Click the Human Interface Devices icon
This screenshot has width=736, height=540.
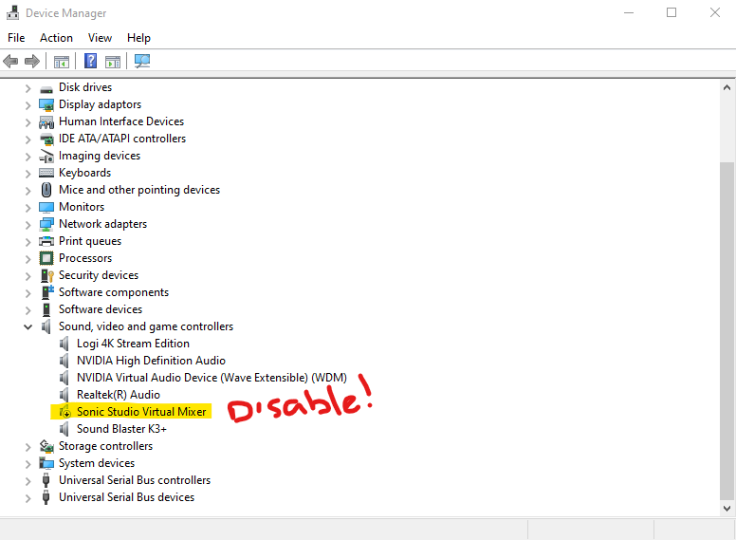click(46, 122)
